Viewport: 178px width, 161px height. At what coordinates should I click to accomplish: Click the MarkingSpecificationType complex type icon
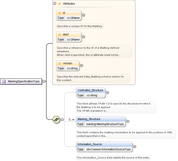click(4, 81)
